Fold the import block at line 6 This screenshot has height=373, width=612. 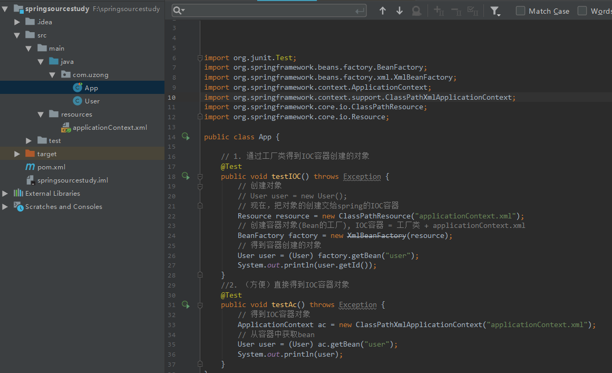coord(200,58)
